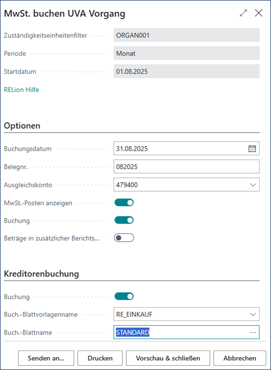Click the Startdatum label
Viewport: 271px width, 370px height.
click(20, 72)
